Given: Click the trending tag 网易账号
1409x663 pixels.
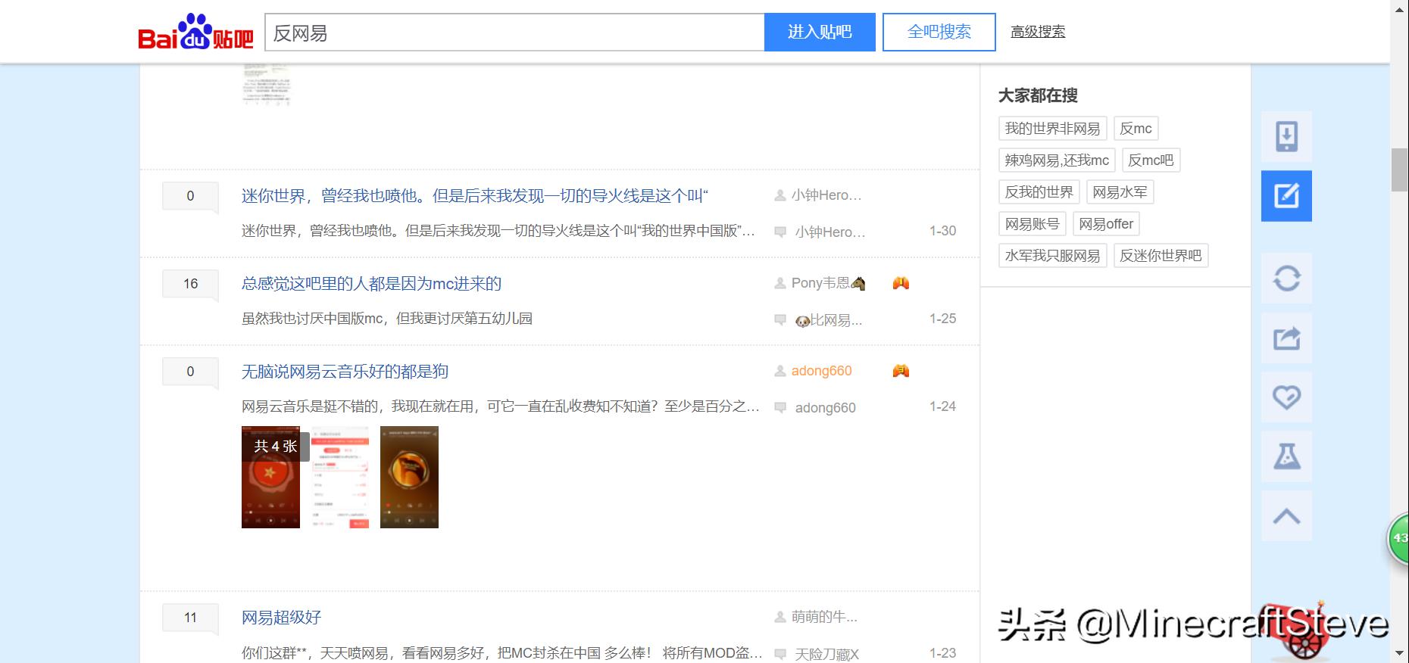Looking at the screenshot, I should click(1032, 224).
